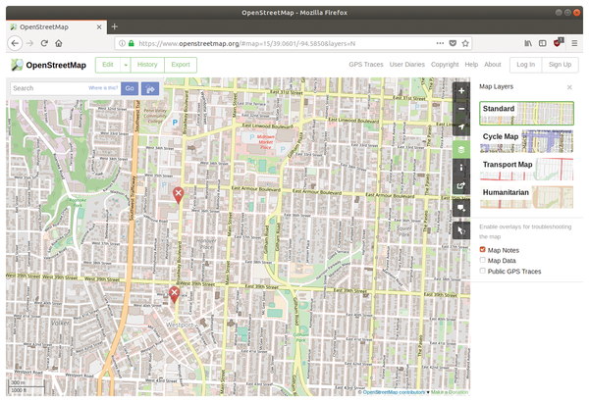This screenshot has width=589, height=402.
Task: Uncheck the Map Notes overlay
Action: coord(483,250)
